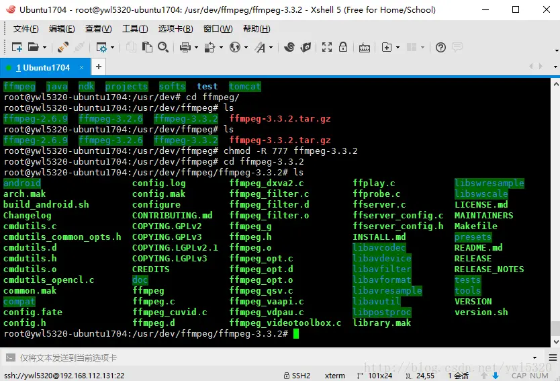Click the terminal scrollbar down arrow
Screen dimensions: 560x381
click(x=556, y=342)
